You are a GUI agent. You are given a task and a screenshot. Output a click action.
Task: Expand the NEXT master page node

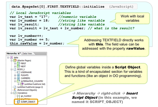[15, 66]
